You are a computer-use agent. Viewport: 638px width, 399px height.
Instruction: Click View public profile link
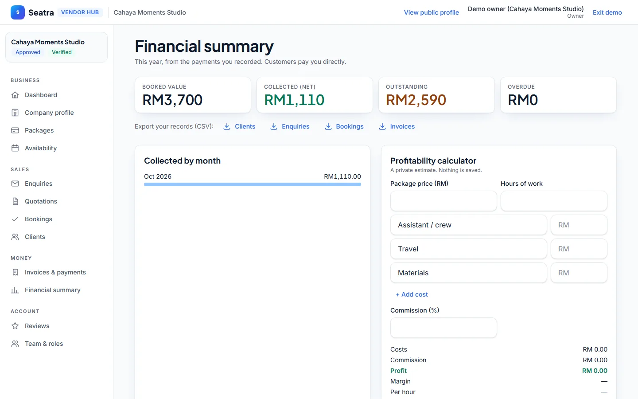pyautogui.click(x=431, y=12)
